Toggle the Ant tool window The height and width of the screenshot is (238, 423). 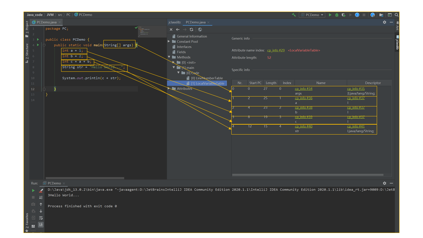coord(397,26)
